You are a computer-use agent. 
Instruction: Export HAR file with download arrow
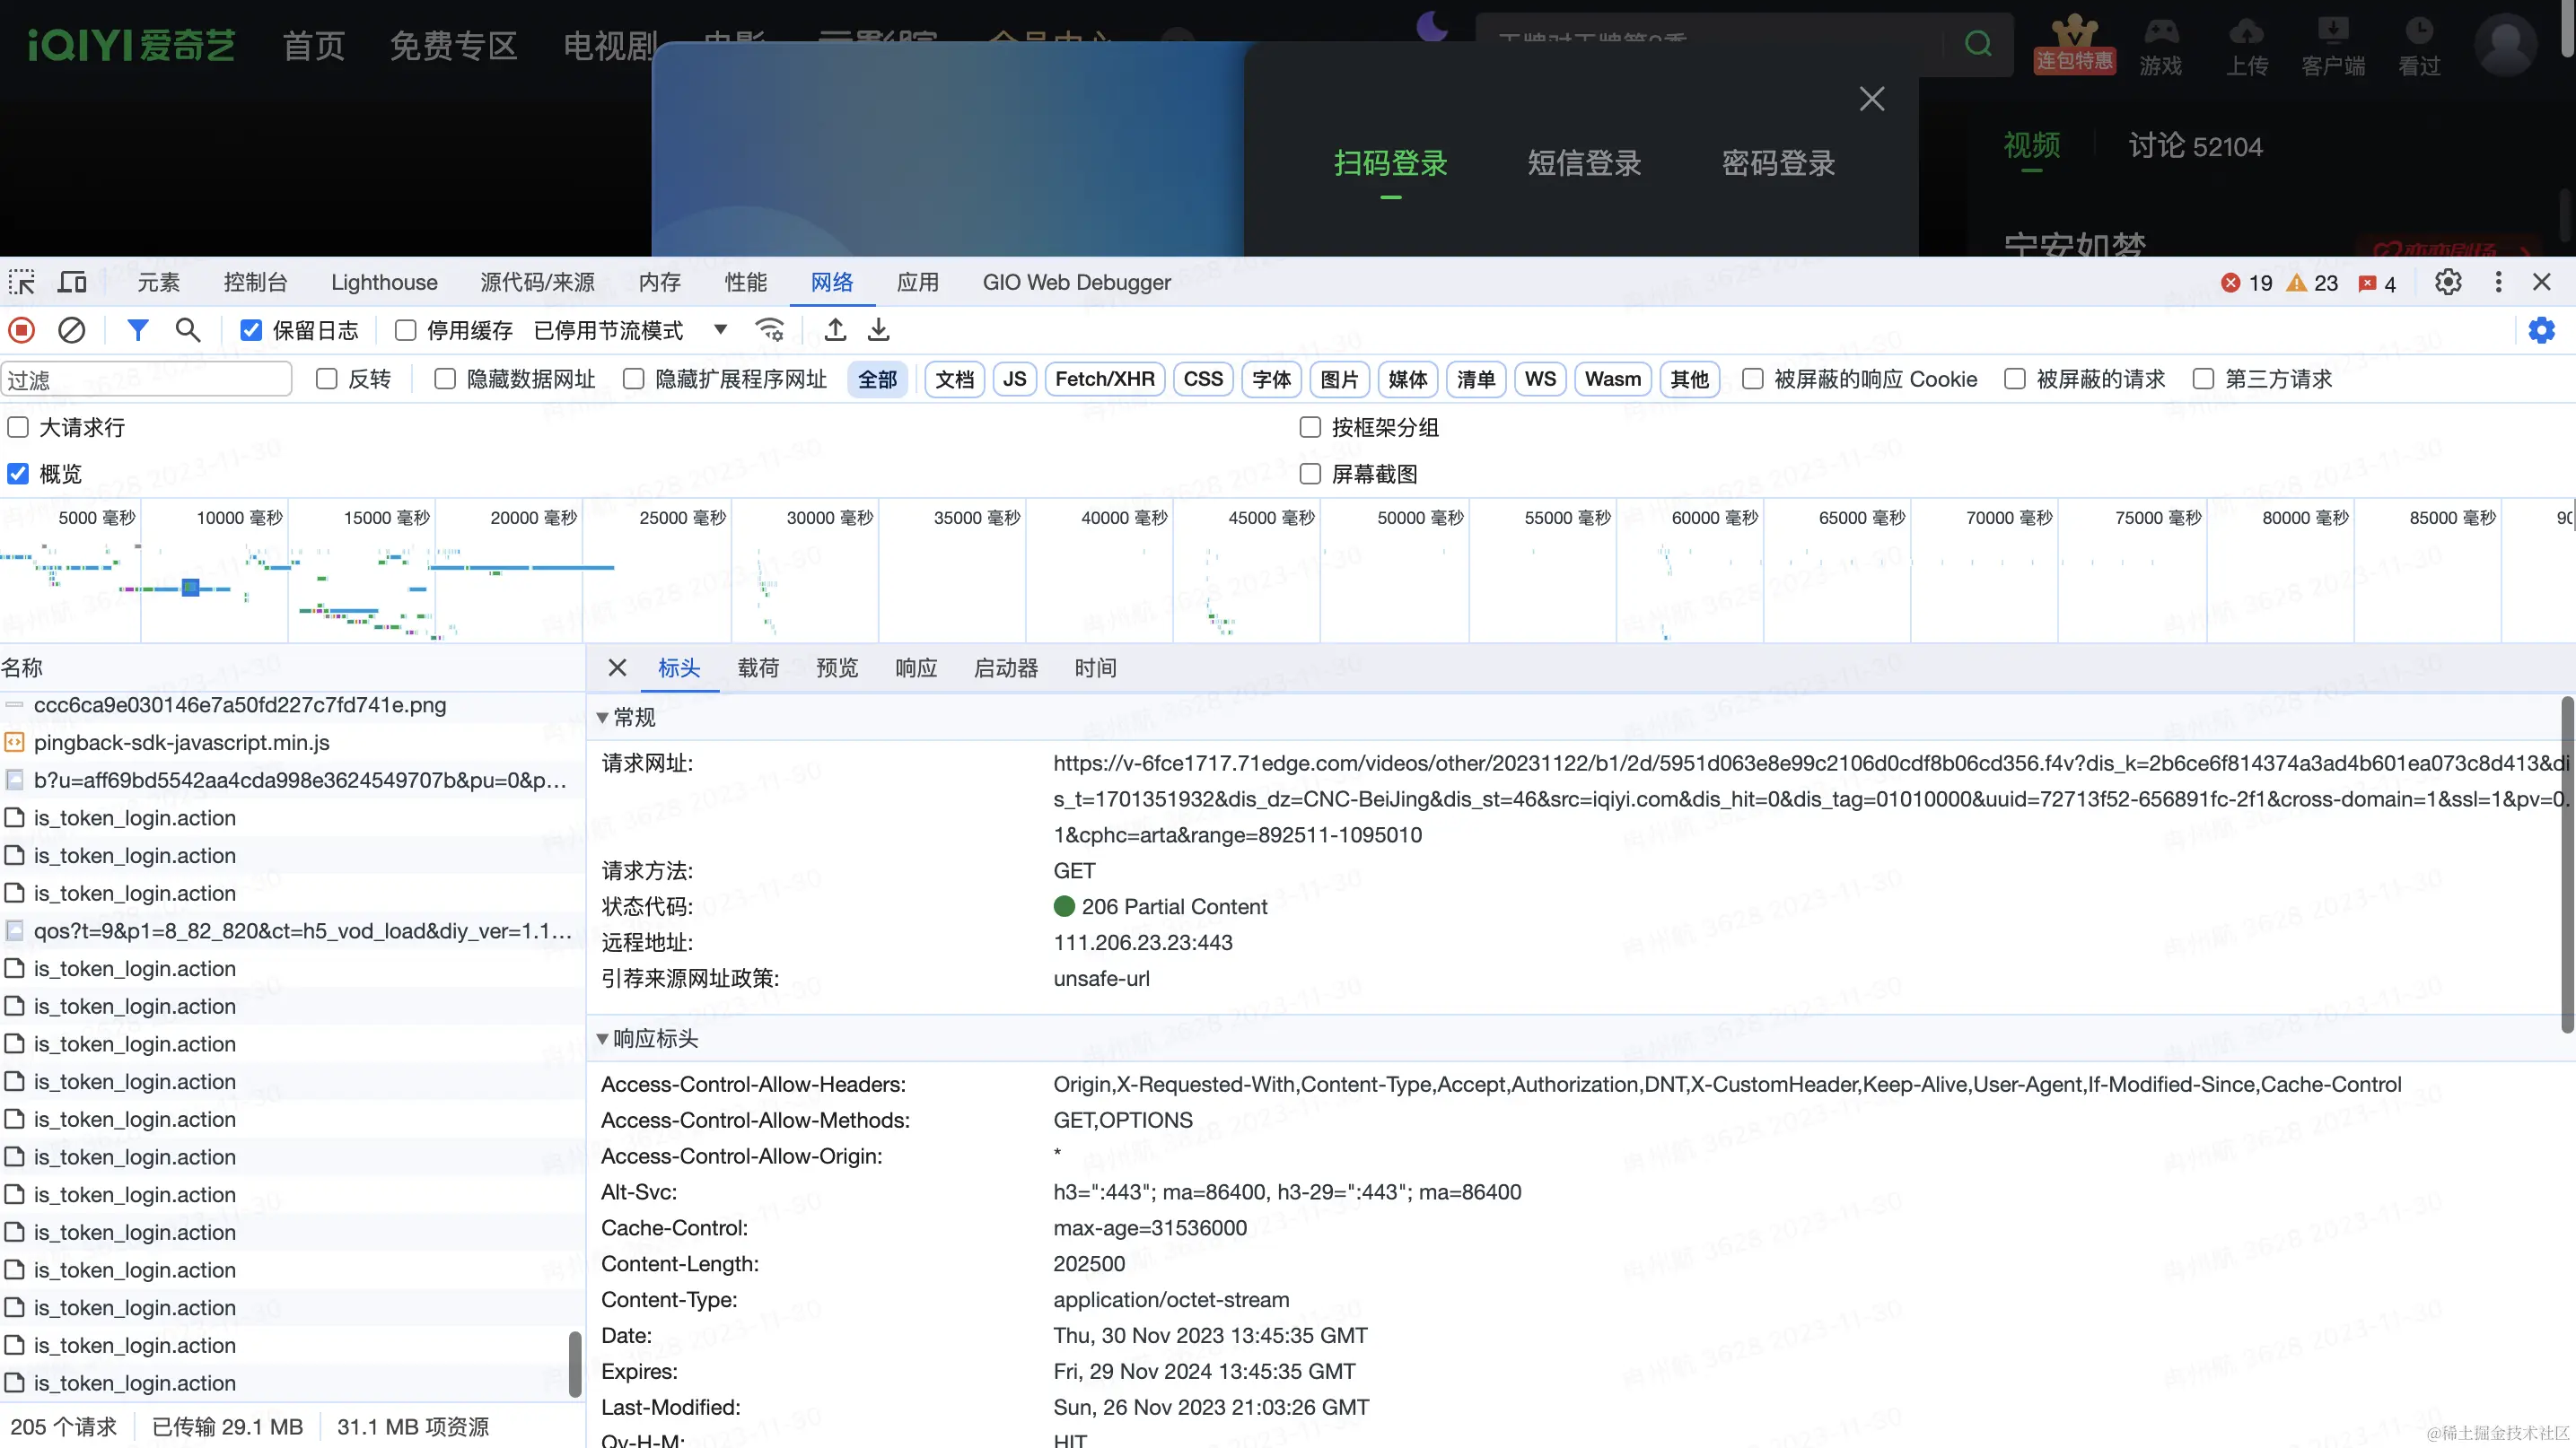[878, 330]
